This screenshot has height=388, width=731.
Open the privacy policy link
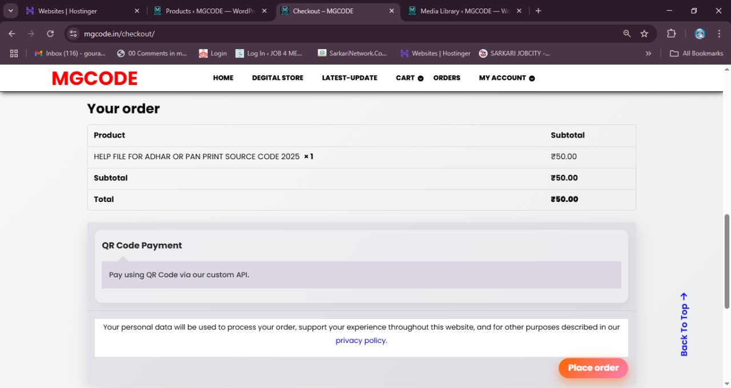[360, 341]
